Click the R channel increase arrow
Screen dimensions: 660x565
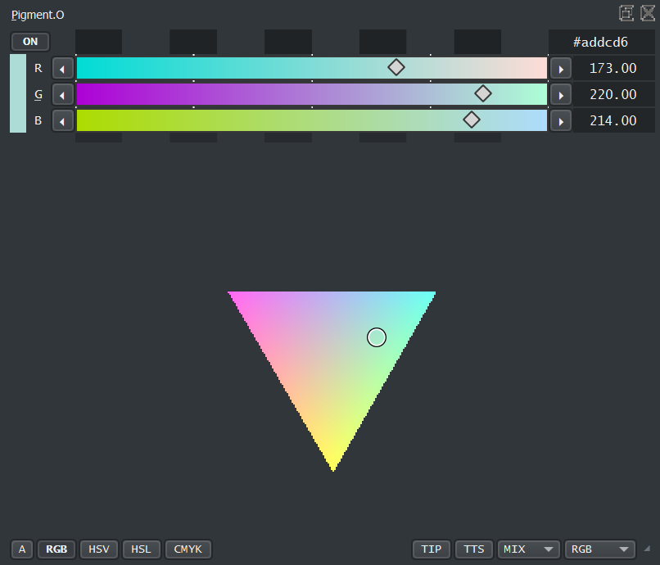[560, 68]
